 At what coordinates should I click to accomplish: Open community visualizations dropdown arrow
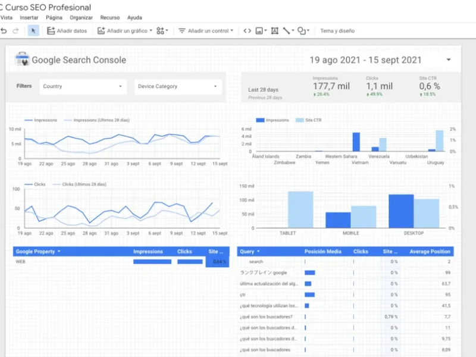click(x=167, y=31)
